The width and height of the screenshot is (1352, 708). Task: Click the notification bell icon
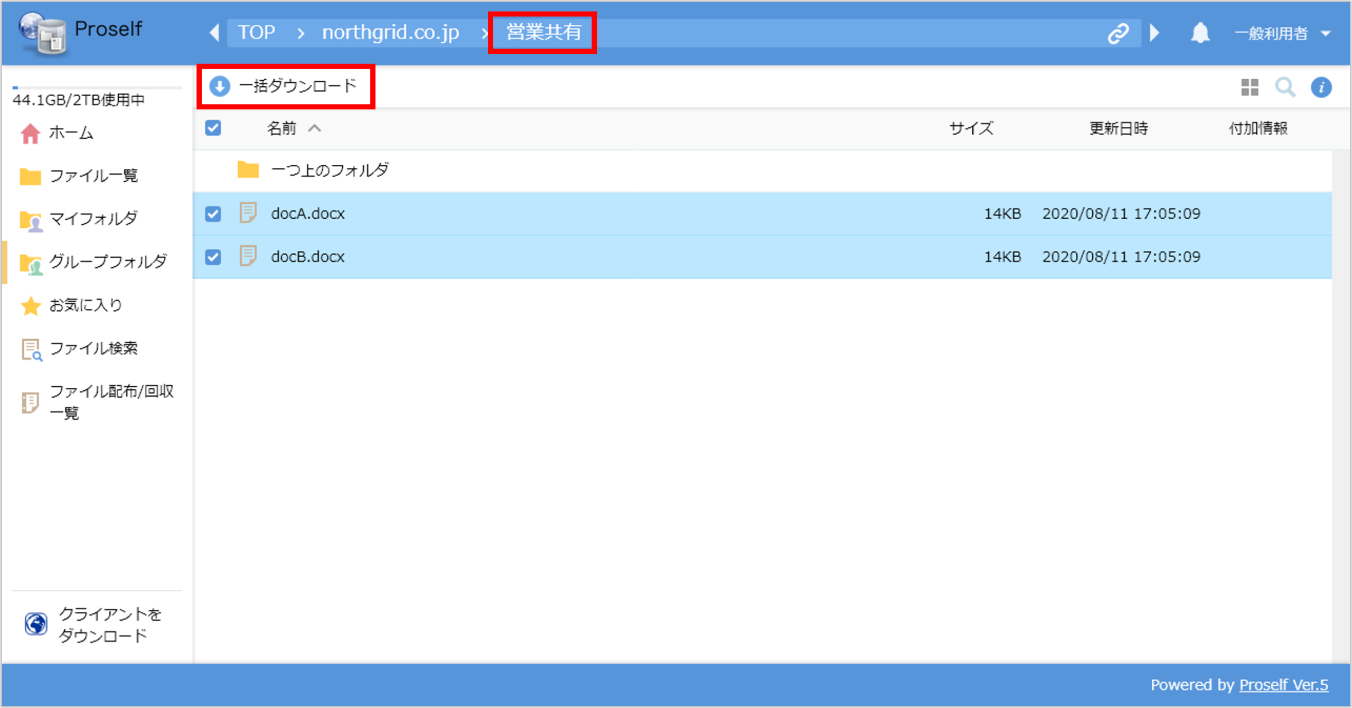click(x=1199, y=33)
